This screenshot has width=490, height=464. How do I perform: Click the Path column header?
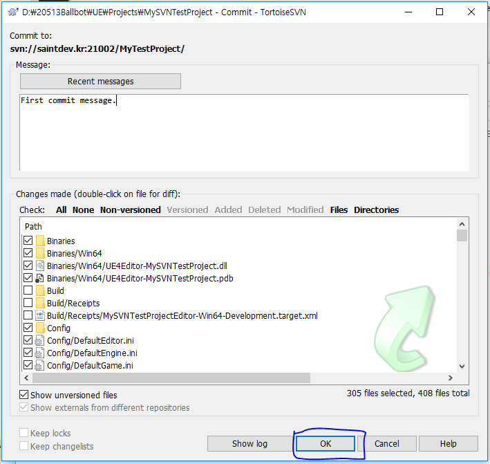33,226
